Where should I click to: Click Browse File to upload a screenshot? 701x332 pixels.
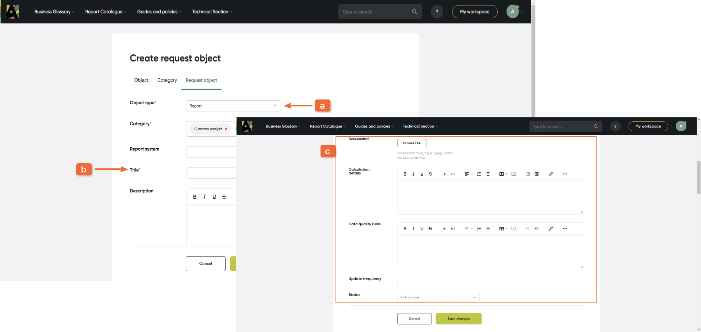pyautogui.click(x=411, y=143)
